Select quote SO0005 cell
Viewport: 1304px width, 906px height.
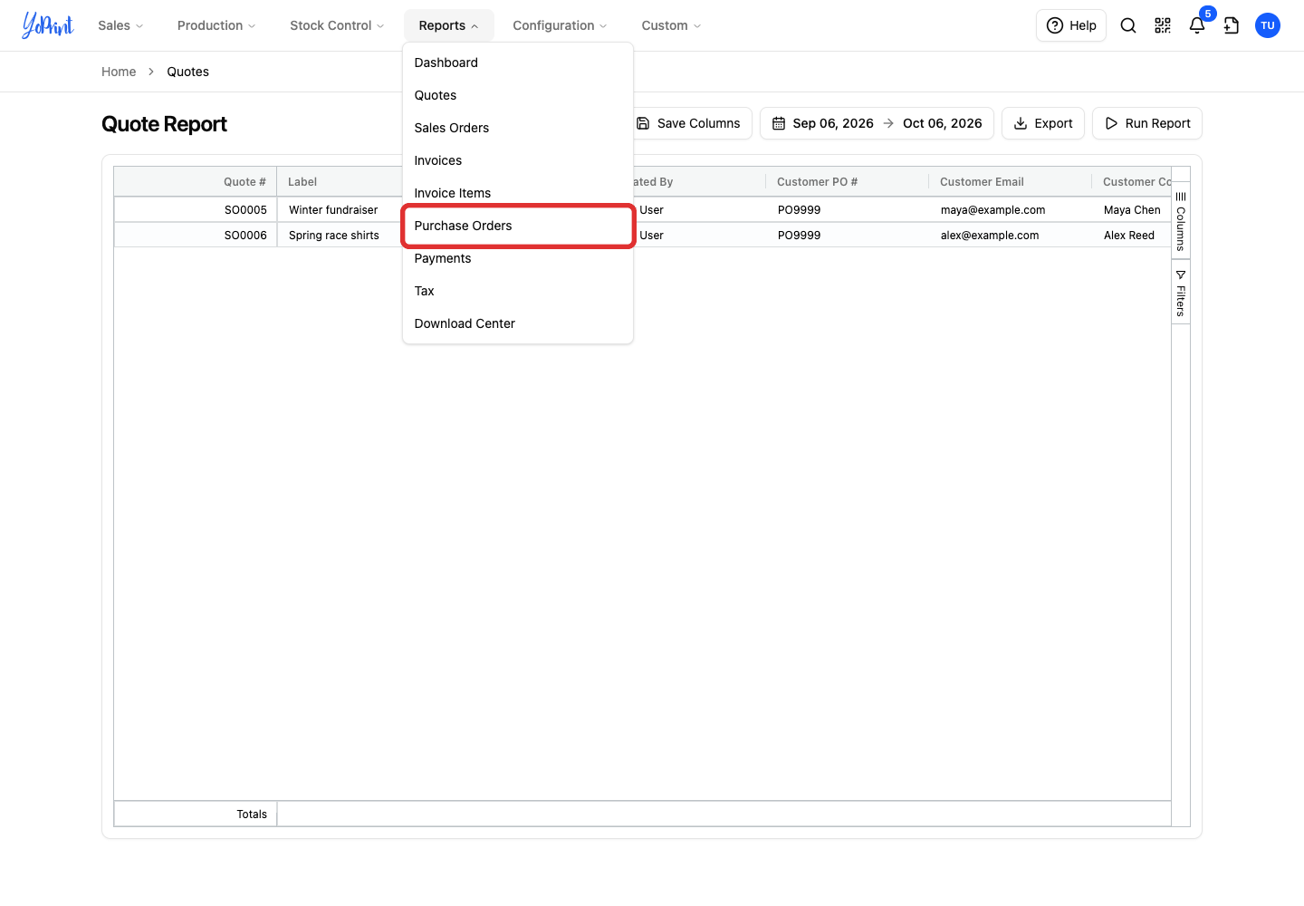coord(196,210)
